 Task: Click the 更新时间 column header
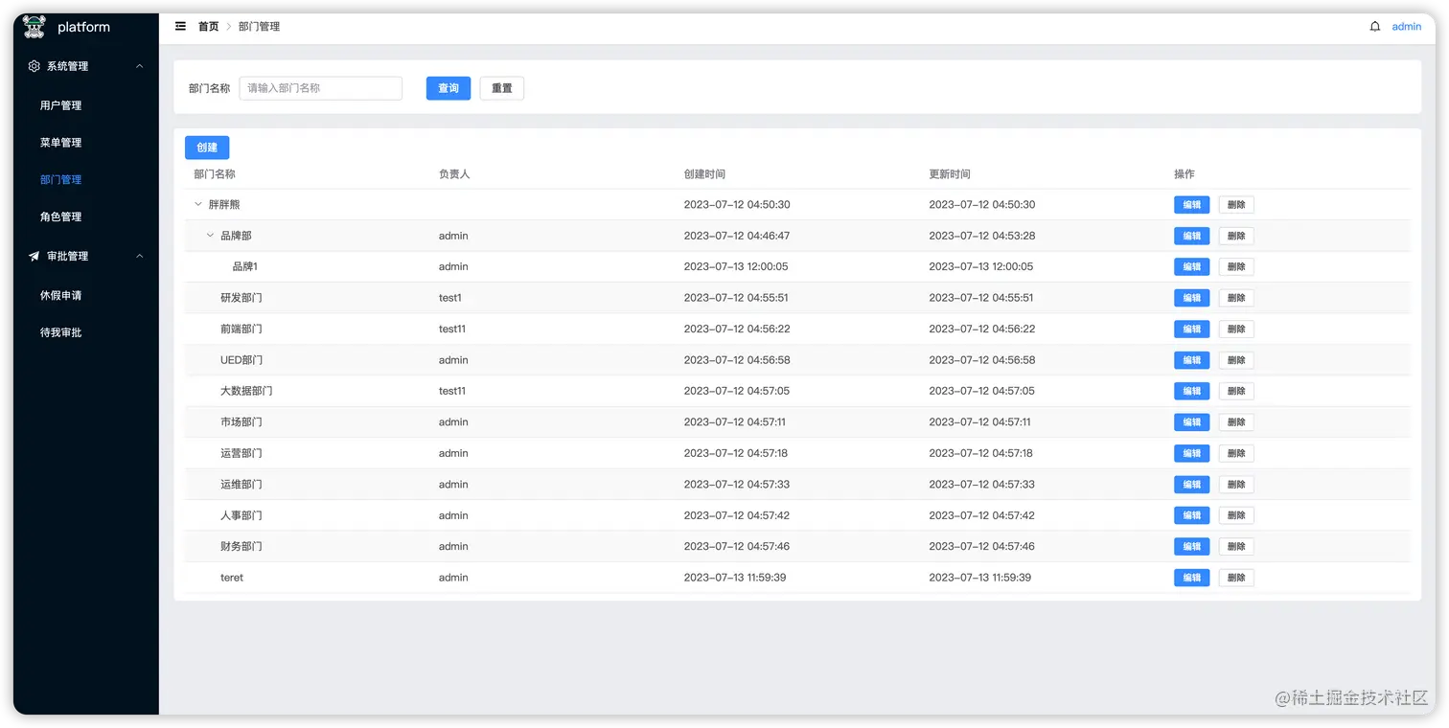950,174
